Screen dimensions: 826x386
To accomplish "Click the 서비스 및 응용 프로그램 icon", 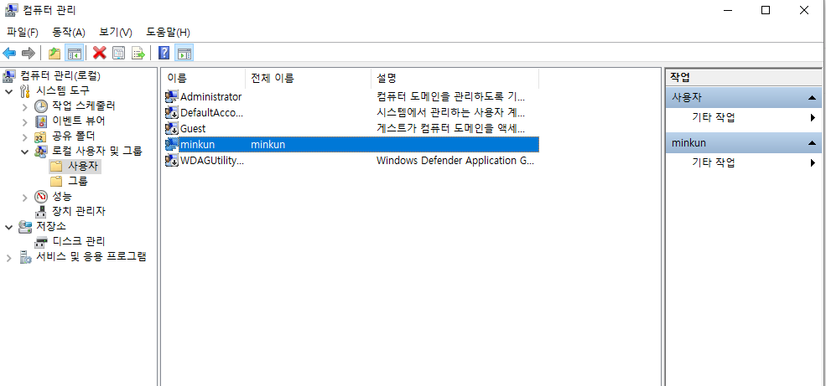I will pyautogui.click(x=25, y=257).
